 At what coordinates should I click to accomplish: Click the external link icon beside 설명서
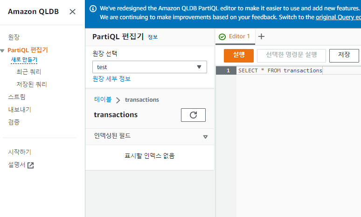pyautogui.click(x=31, y=165)
